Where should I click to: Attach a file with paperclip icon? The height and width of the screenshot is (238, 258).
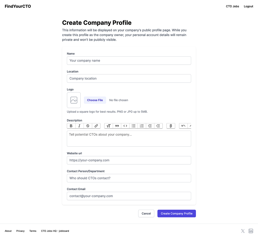(171, 126)
